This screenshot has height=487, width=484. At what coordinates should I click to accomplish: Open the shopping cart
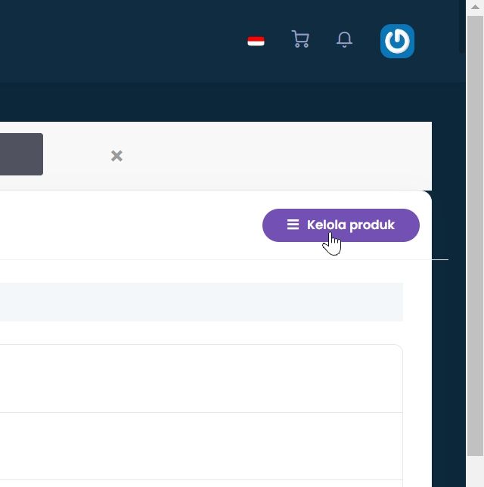point(300,39)
